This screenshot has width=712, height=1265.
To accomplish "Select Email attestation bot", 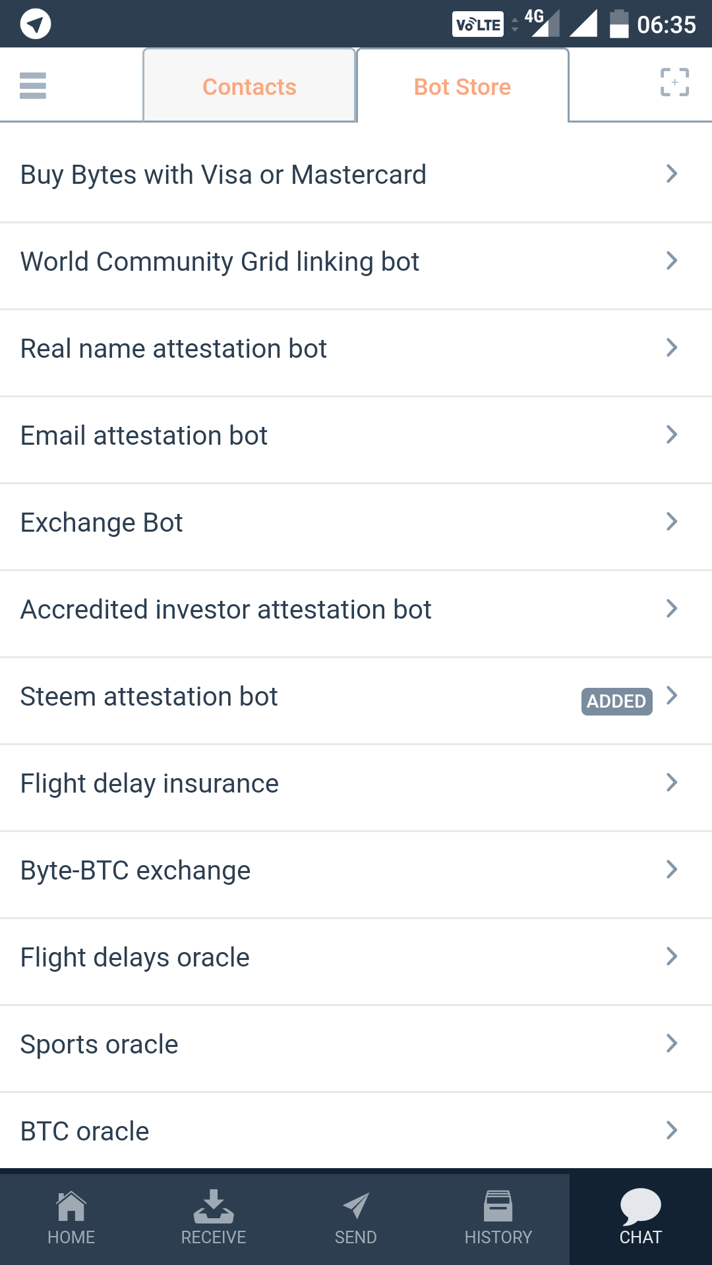I will pyautogui.click(x=144, y=436).
